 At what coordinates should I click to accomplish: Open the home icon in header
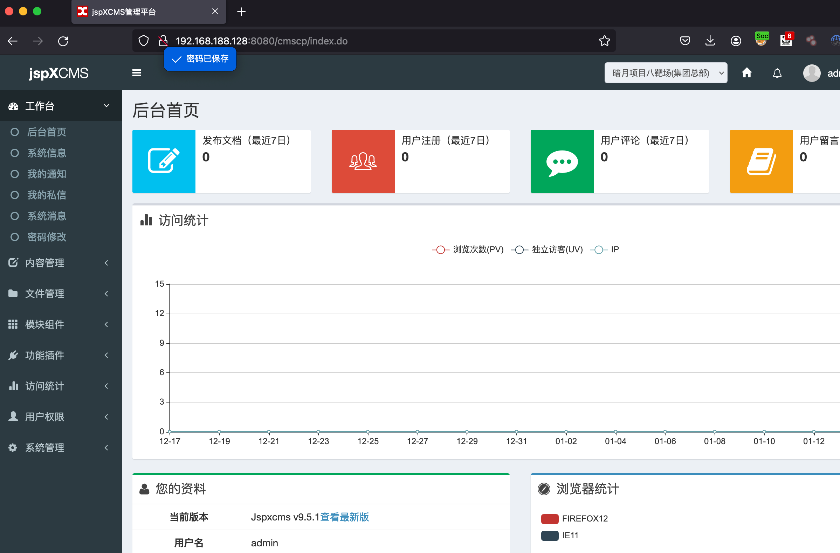tap(746, 73)
